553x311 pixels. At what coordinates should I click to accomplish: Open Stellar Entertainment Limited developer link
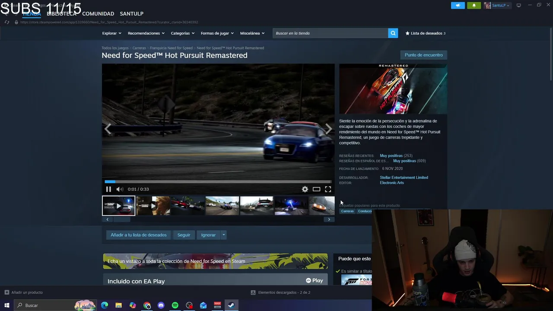click(404, 178)
